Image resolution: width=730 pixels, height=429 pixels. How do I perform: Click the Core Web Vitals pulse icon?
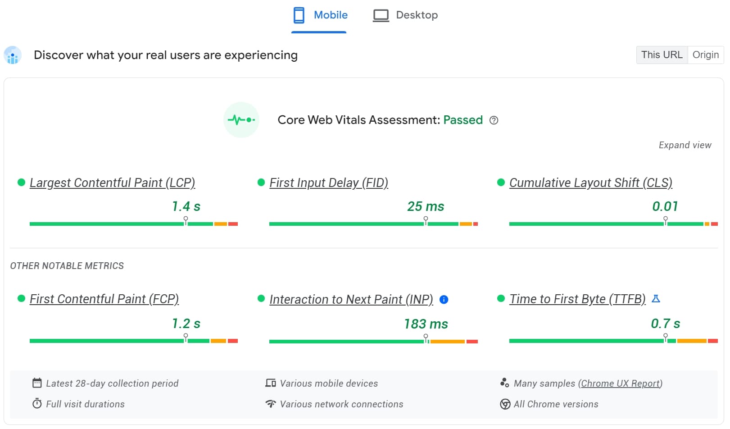(241, 120)
